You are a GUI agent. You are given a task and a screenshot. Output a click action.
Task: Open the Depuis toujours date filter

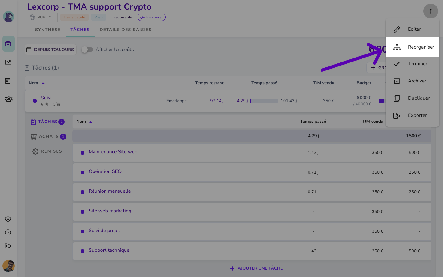click(x=50, y=50)
